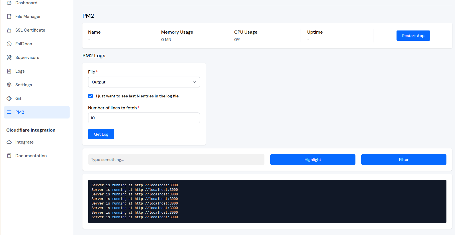Screen dimensions: 455x235
Task: Click the Cloudflare Integration heading
Action: pos(31,130)
